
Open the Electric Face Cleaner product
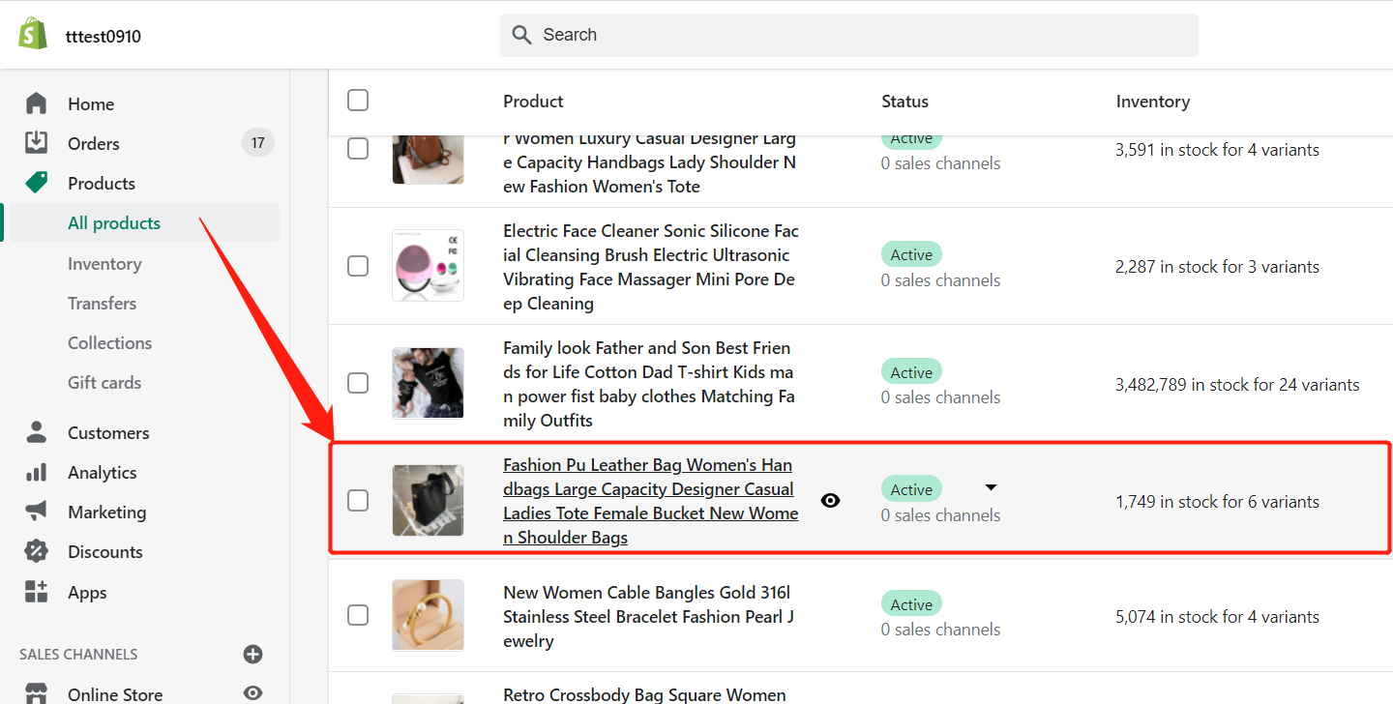651,267
